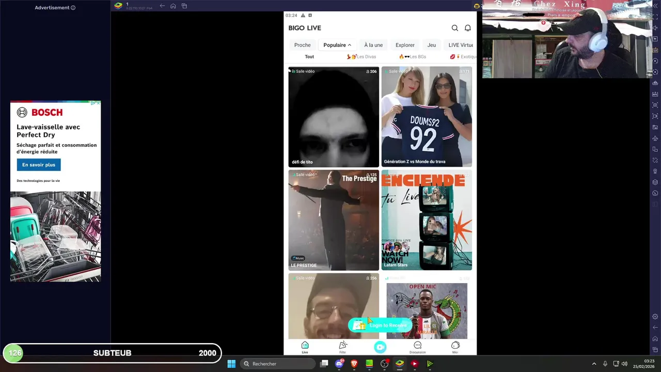Click the webcam overlay video

click(567, 39)
